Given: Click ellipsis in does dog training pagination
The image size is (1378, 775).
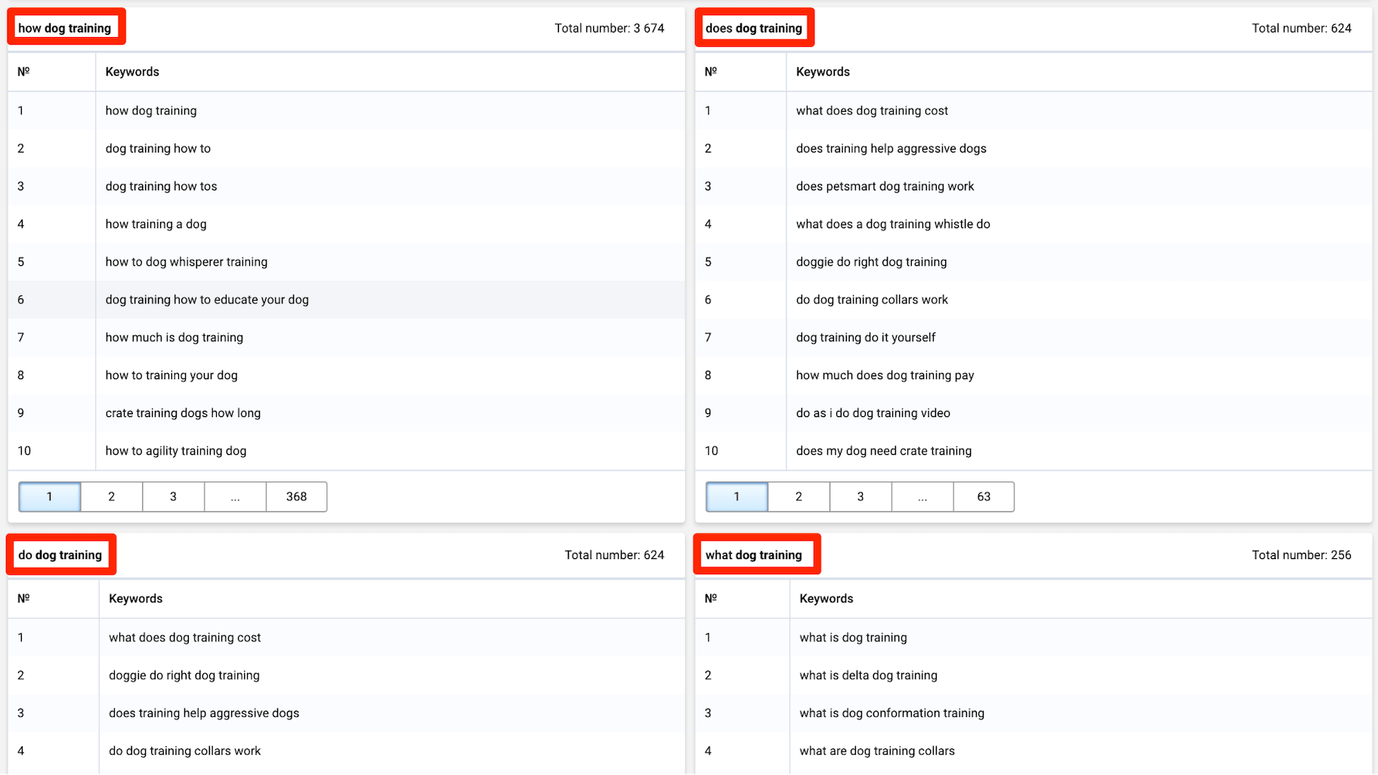Looking at the screenshot, I should tap(922, 496).
